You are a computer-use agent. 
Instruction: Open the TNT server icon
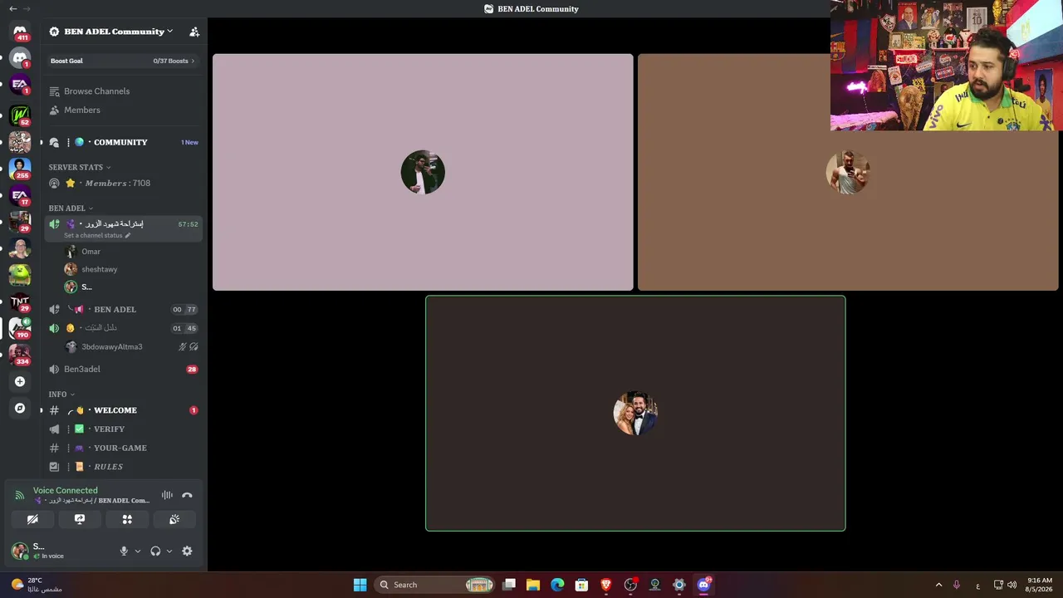[20, 302]
